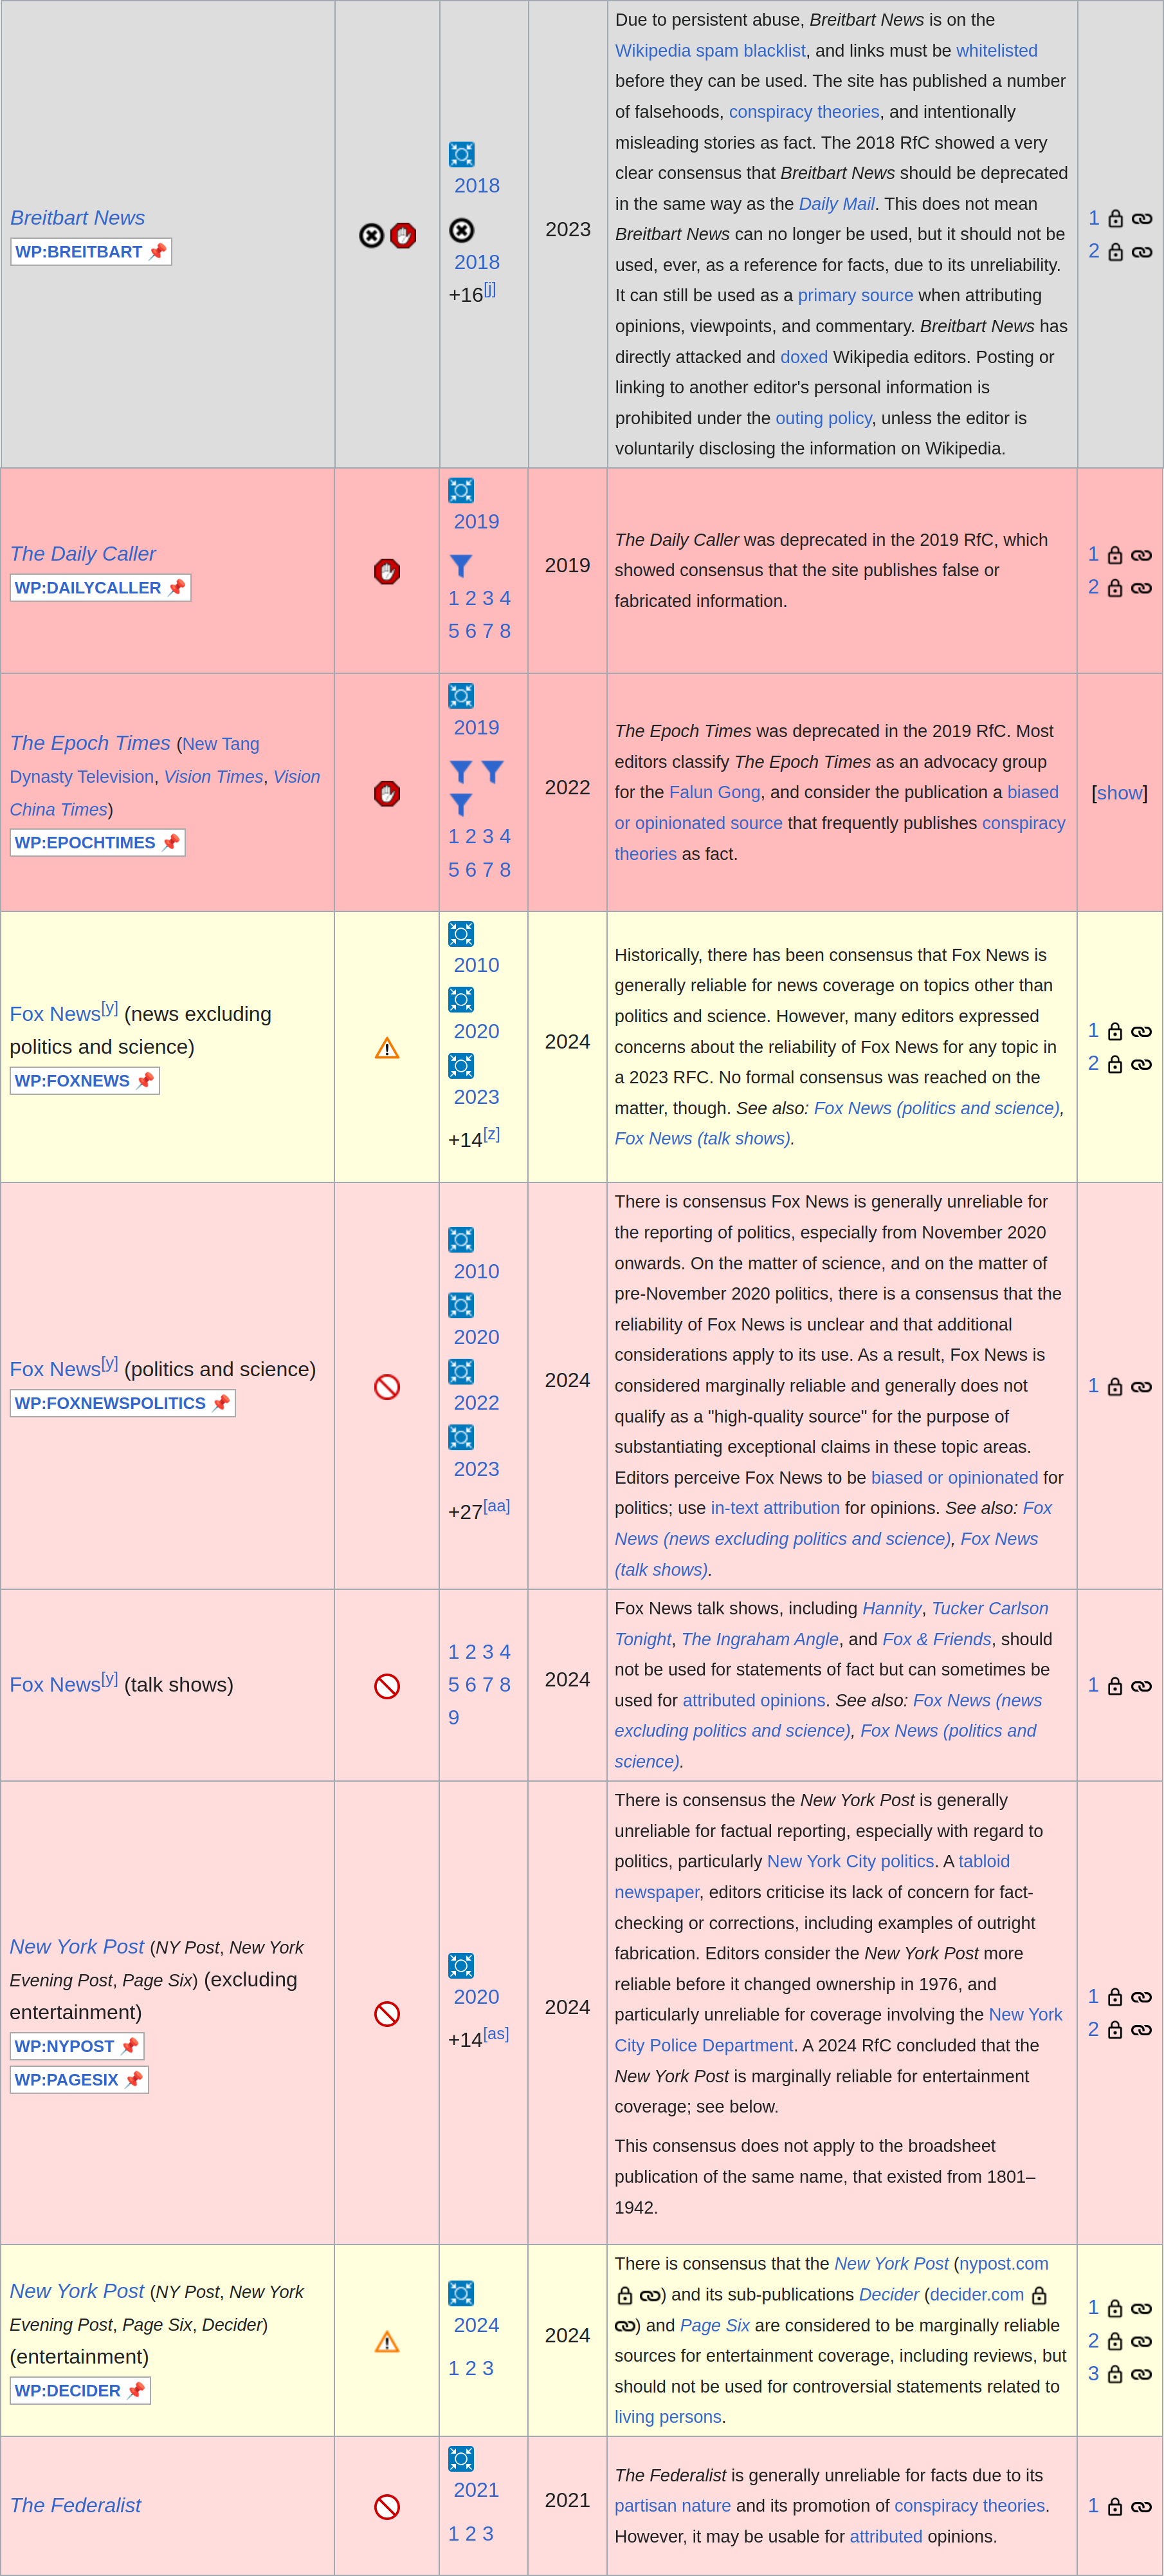Click the padlock icon next to decider.com
This screenshot has height=2576, width=1164.
[x=1039, y=2295]
